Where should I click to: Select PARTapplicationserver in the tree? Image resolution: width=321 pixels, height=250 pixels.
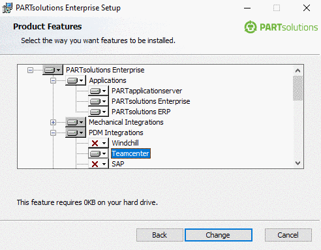coord(147,91)
